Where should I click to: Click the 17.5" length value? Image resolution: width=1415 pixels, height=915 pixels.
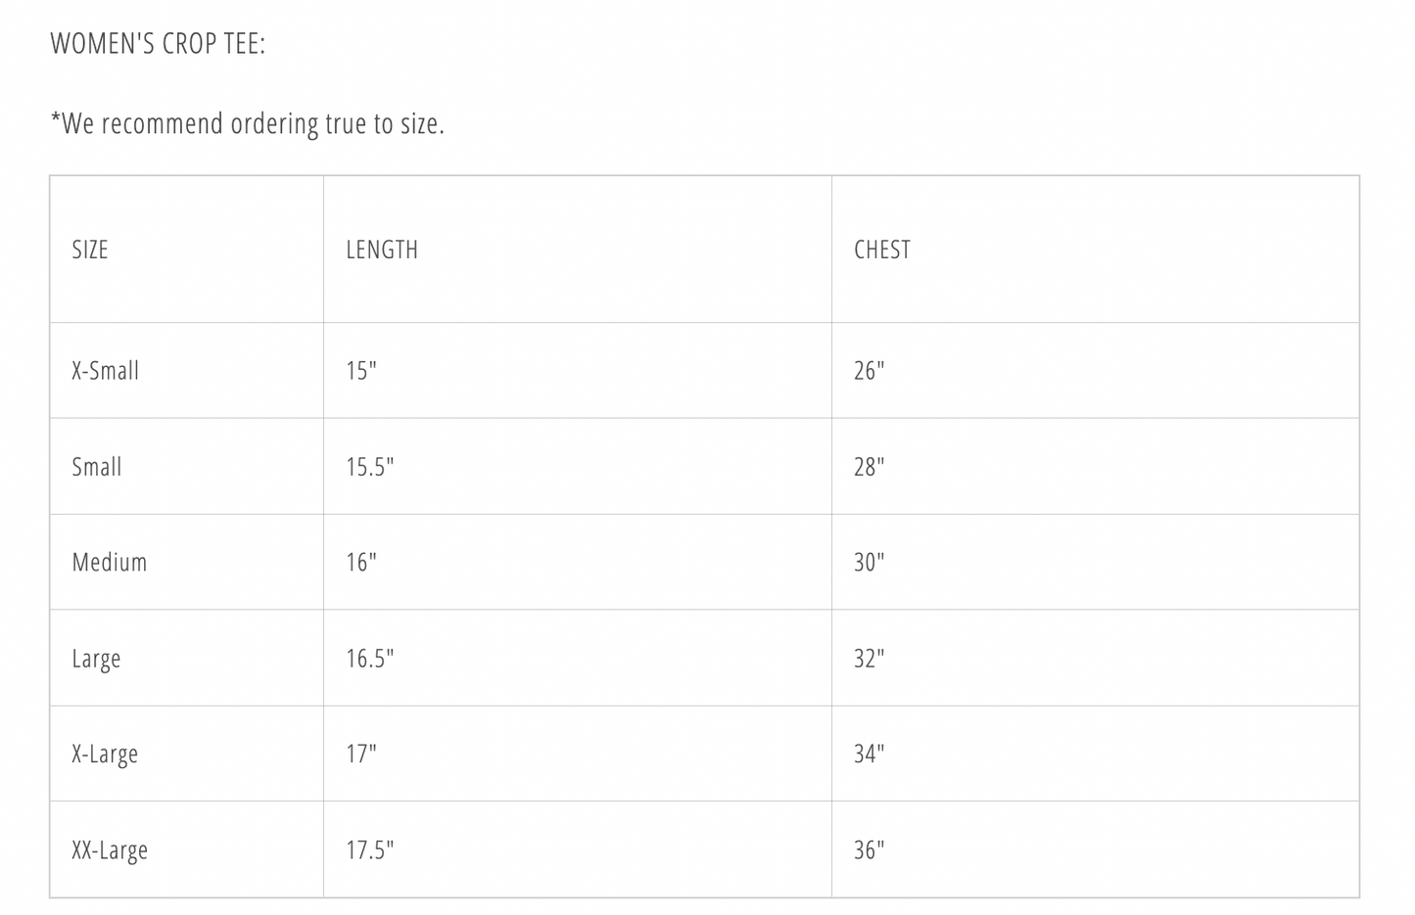click(370, 850)
